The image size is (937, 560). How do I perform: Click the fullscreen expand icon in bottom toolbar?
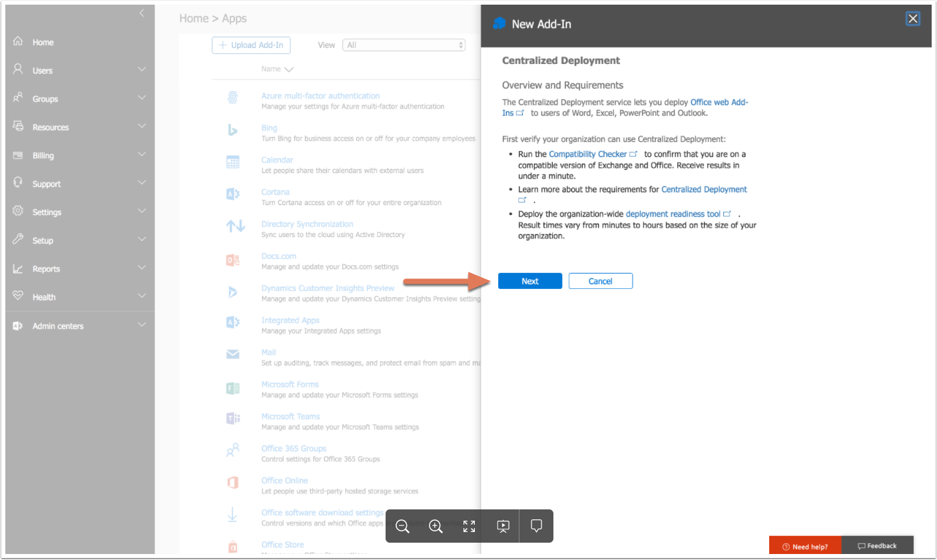pyautogui.click(x=469, y=526)
